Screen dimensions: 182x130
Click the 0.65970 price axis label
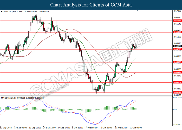pos(177,43)
